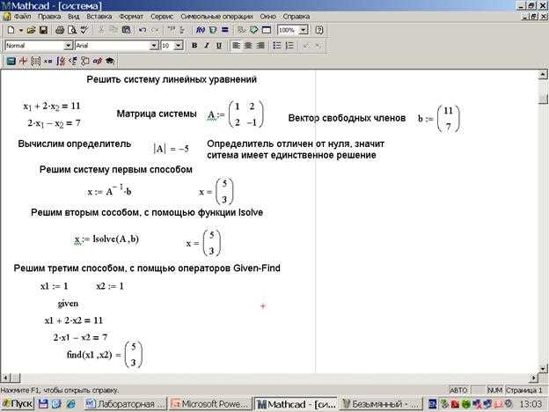Open the Graph toolbar palette icon
The height and width of the screenshot is (412, 549).
(23, 62)
